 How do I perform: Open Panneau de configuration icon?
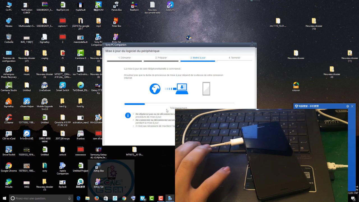(x=9, y=56)
